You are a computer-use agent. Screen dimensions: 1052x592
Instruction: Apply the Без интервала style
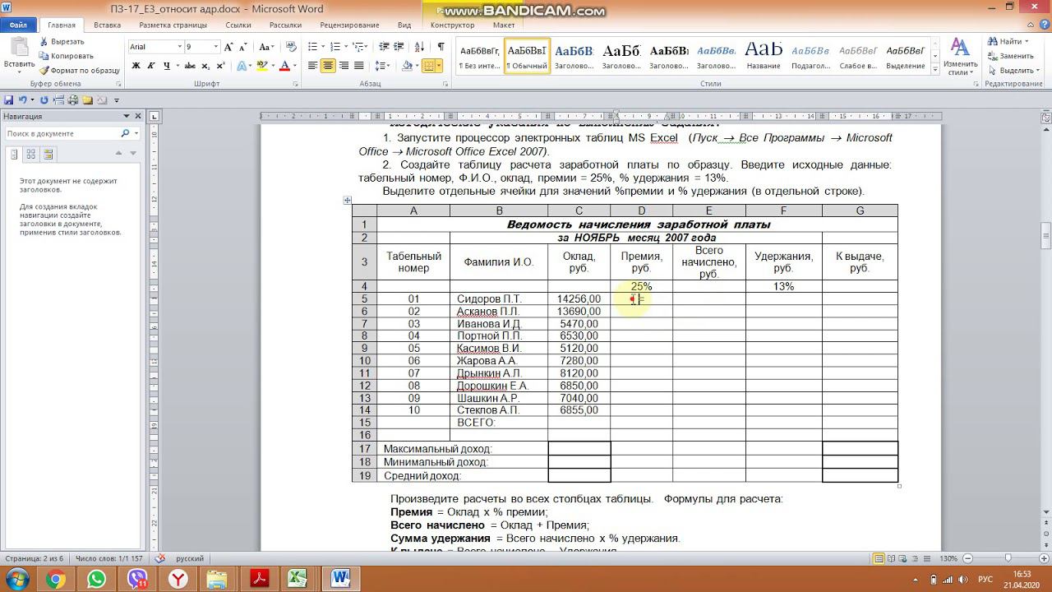click(x=479, y=56)
